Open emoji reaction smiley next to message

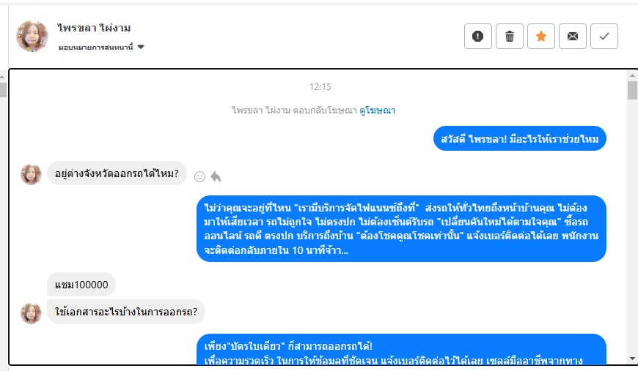click(199, 176)
